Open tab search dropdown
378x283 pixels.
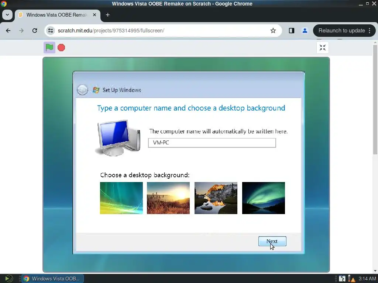(x=7, y=15)
